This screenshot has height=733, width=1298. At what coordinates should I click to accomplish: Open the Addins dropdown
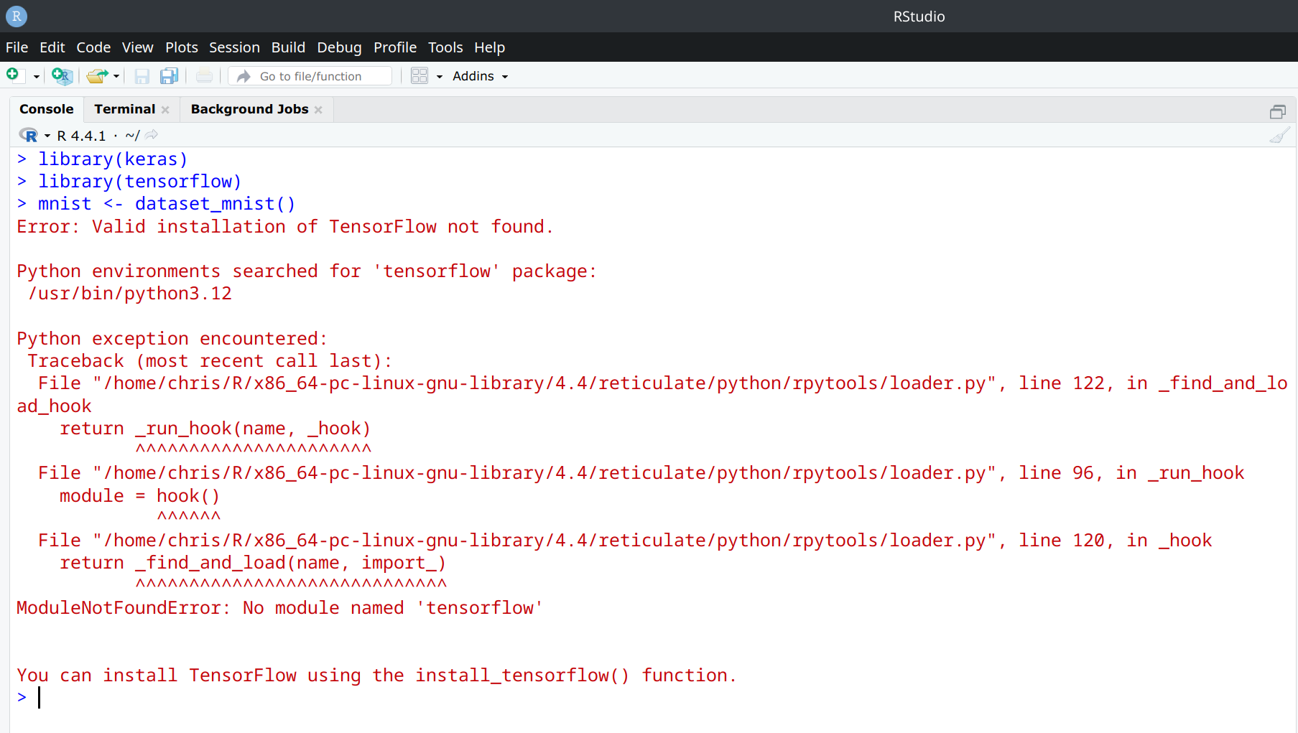[x=480, y=76]
